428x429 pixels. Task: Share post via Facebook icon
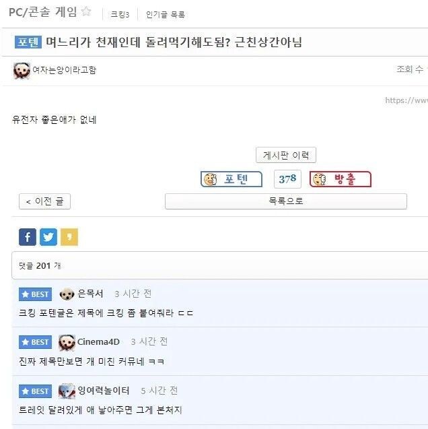point(28,237)
